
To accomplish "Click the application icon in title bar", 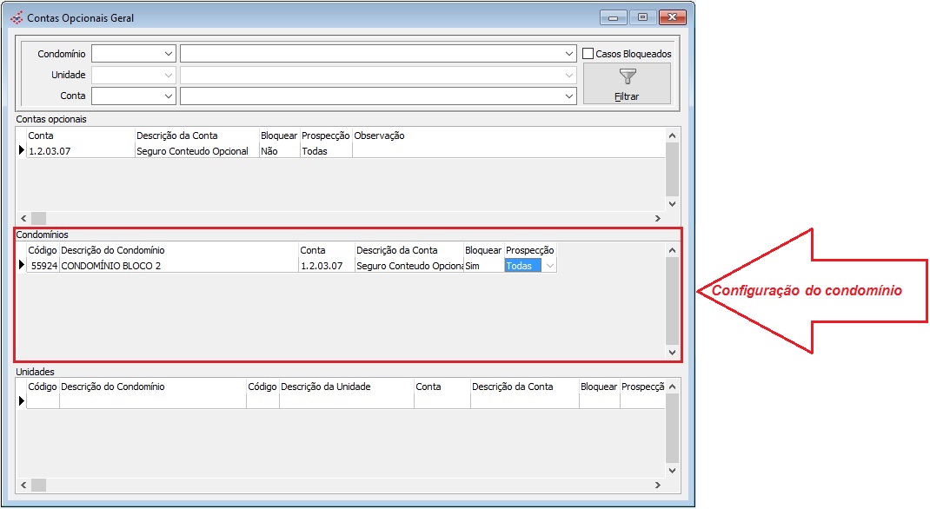I will pos(17,17).
